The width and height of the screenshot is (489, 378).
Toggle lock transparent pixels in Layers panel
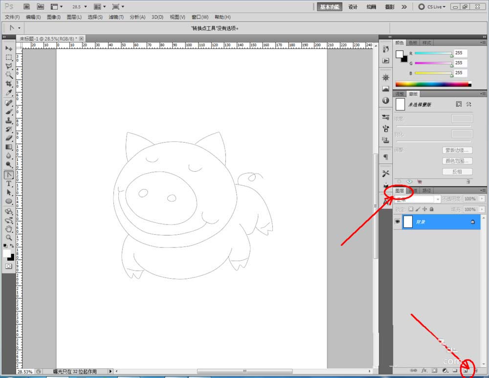pos(411,209)
